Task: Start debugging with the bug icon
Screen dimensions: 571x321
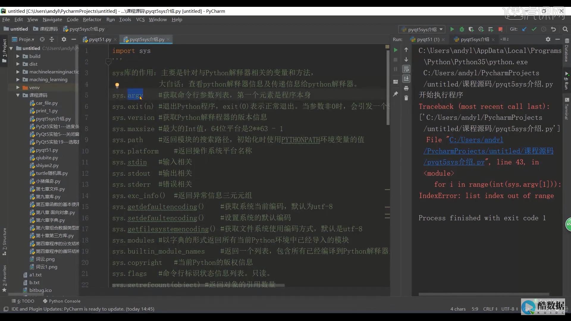Action: 462,29
